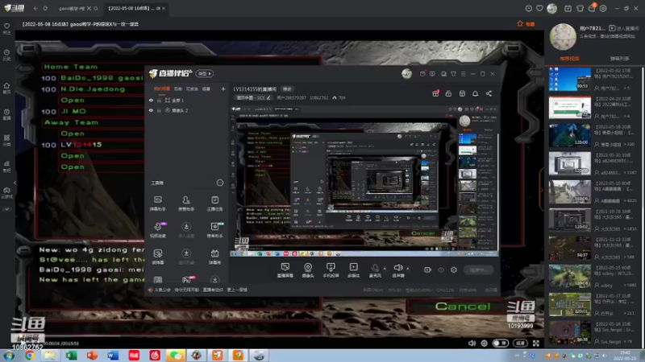Hide the 摄像头 2 source with its eye icon
Screen dimensions: 645x362
(151, 110)
